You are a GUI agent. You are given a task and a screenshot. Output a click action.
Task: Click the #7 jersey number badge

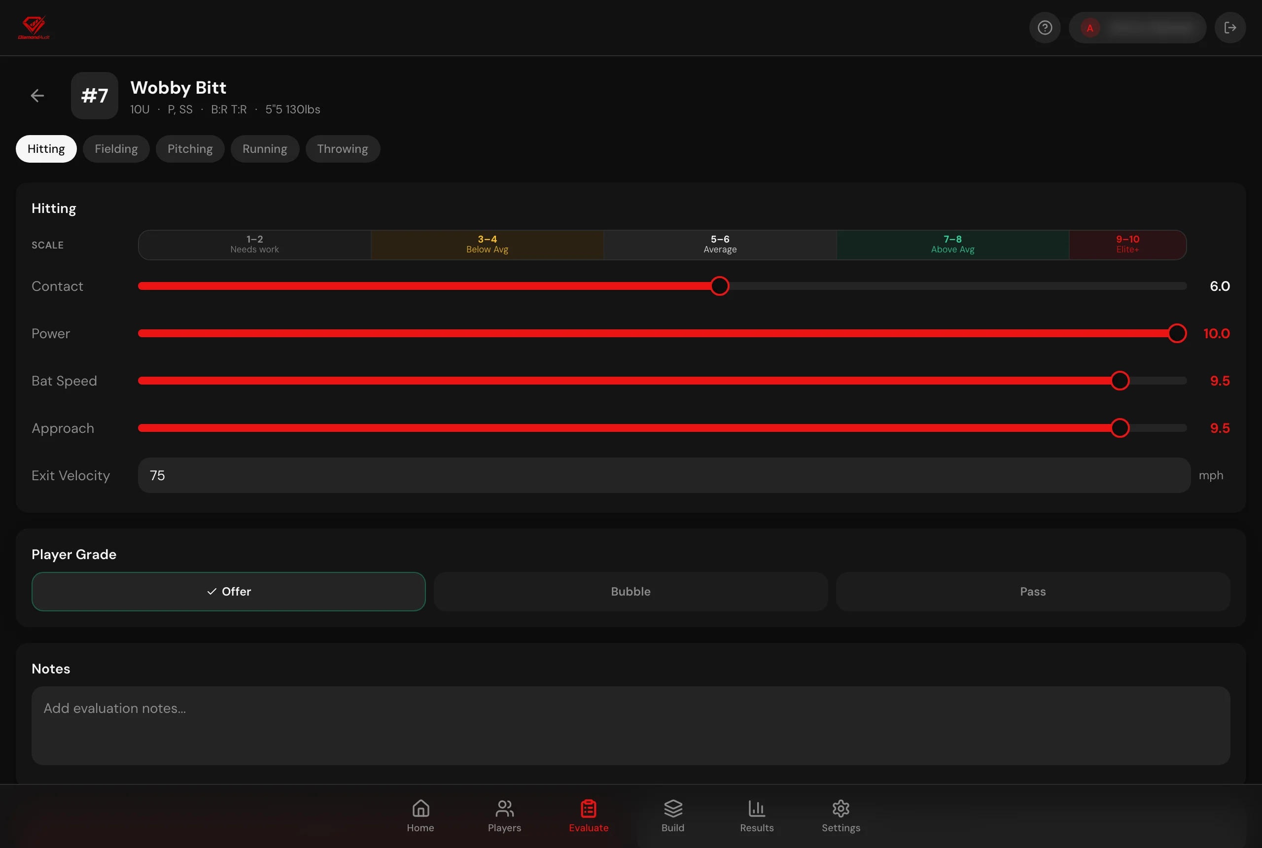[x=95, y=96]
